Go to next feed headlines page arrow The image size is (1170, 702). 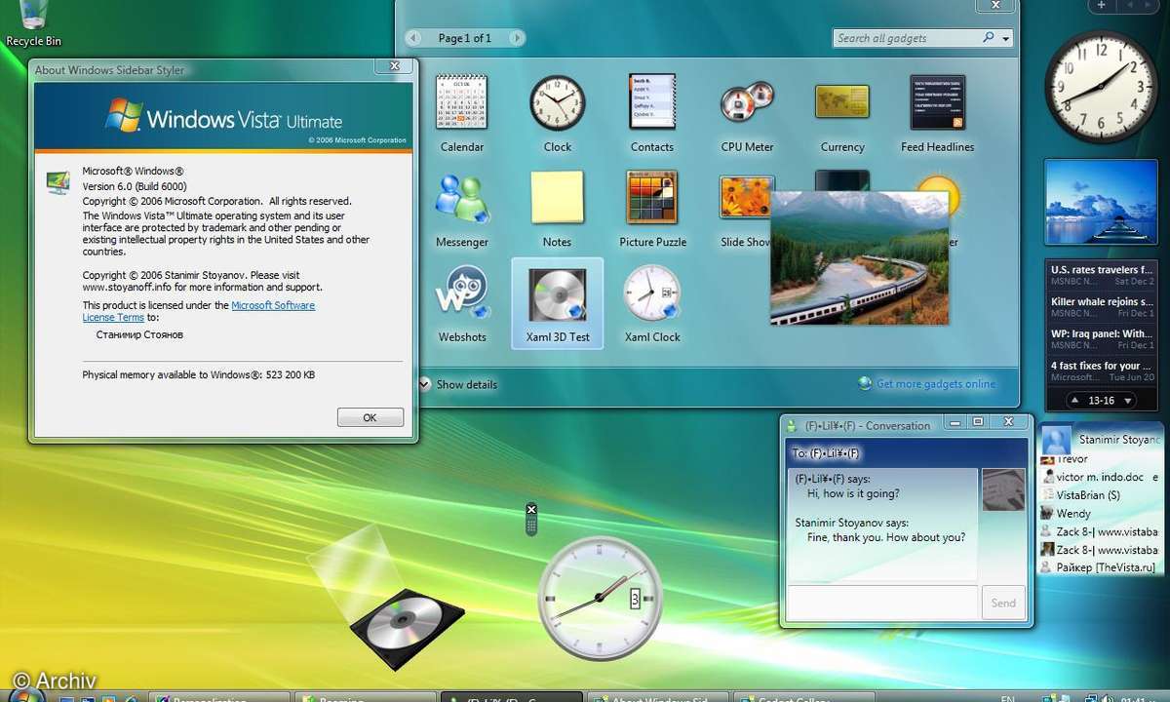coord(1128,401)
